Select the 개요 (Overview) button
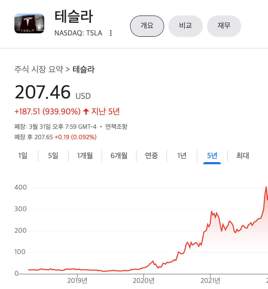This screenshot has width=268, height=289. tap(147, 26)
